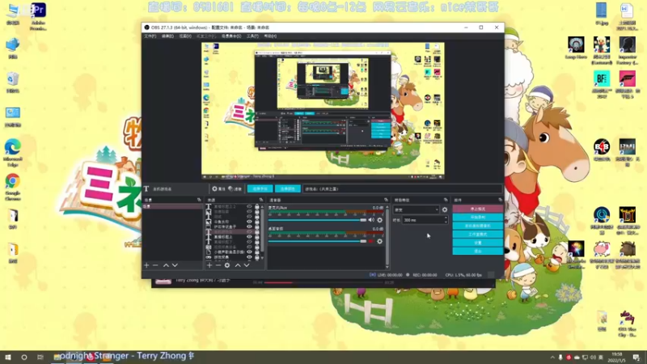This screenshot has width=647, height=364.
Task: Pop out the Sources dock panel
Action: coord(260,200)
